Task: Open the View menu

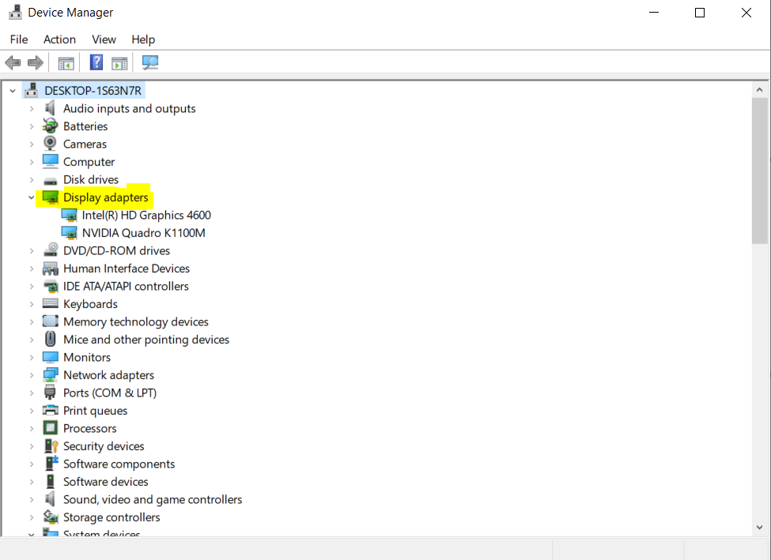Action: pos(104,39)
